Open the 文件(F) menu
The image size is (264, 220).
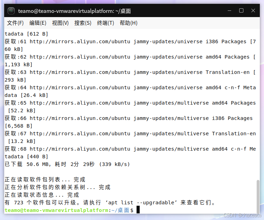tap(15, 23)
